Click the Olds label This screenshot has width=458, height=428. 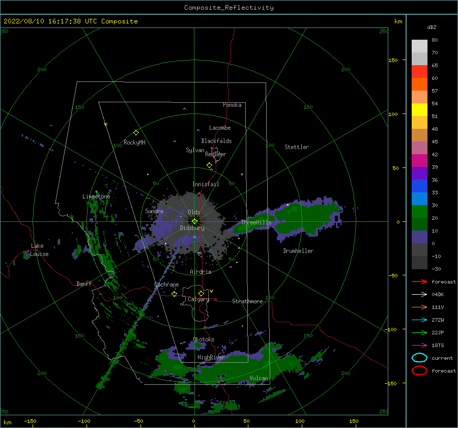(x=194, y=212)
